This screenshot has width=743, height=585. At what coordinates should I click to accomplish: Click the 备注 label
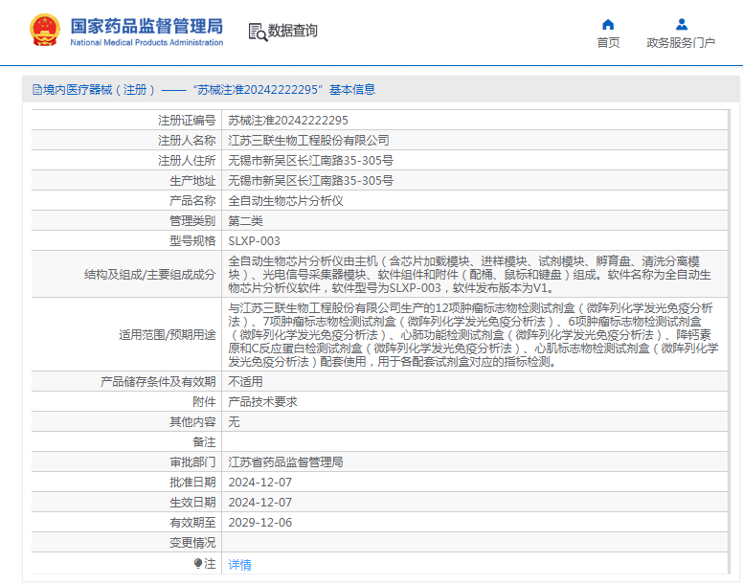click(x=204, y=442)
